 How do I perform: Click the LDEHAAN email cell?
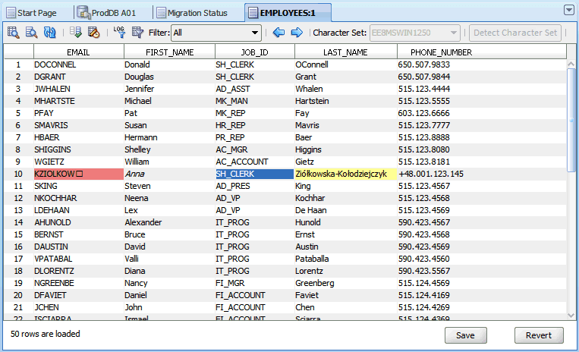pyautogui.click(x=79, y=210)
